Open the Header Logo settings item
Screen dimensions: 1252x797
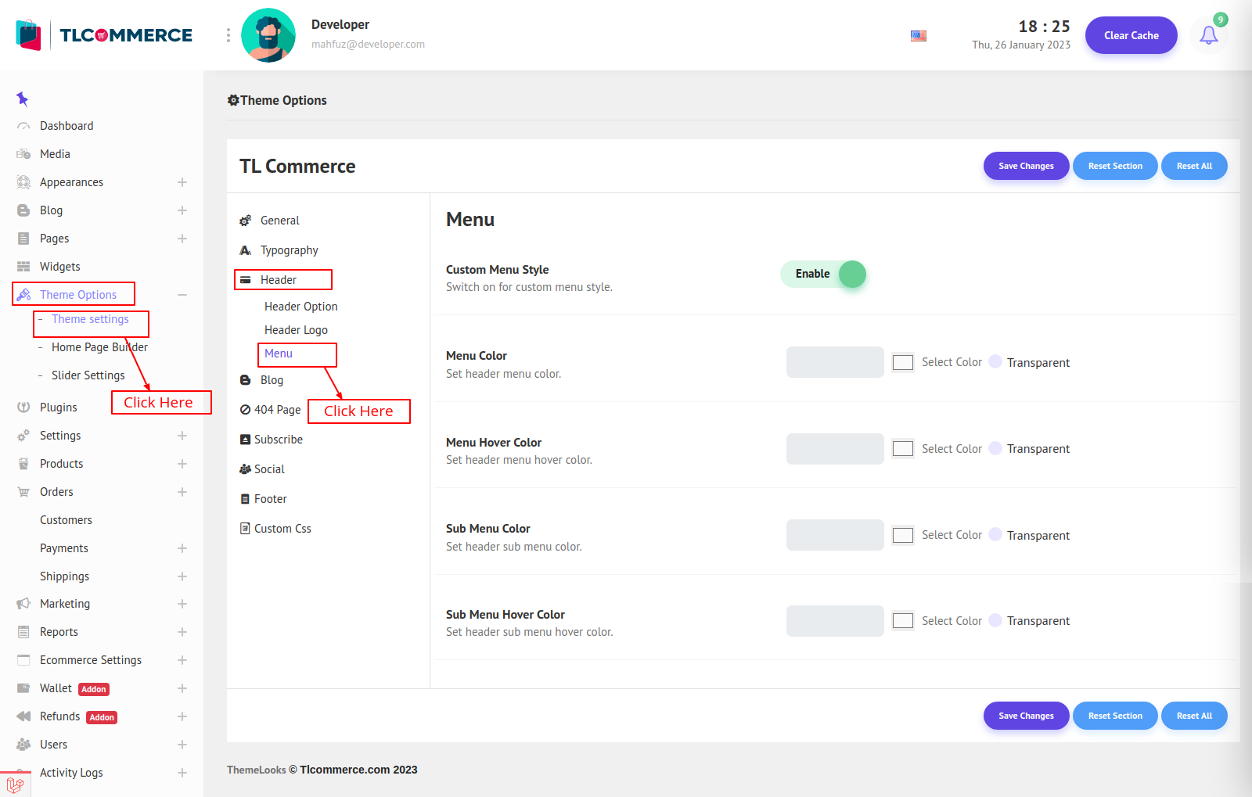296,330
